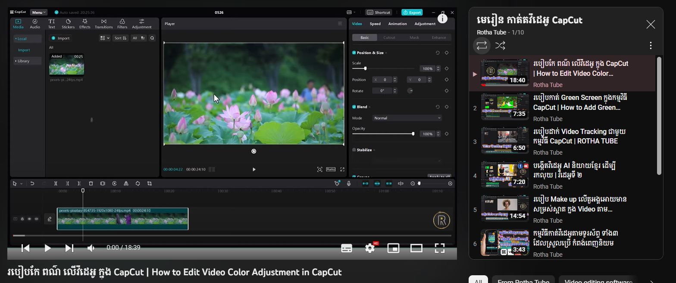Click the Rotha Tube playlist channel link

click(491, 32)
